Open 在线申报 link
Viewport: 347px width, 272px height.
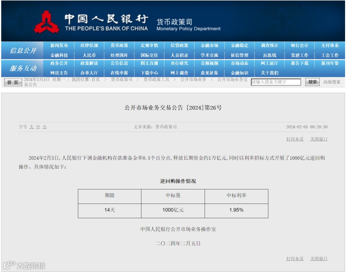pyautogui.click(x=119, y=73)
